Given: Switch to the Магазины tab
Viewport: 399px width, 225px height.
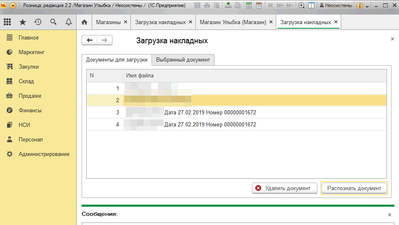Looking at the screenshot, I should point(108,22).
